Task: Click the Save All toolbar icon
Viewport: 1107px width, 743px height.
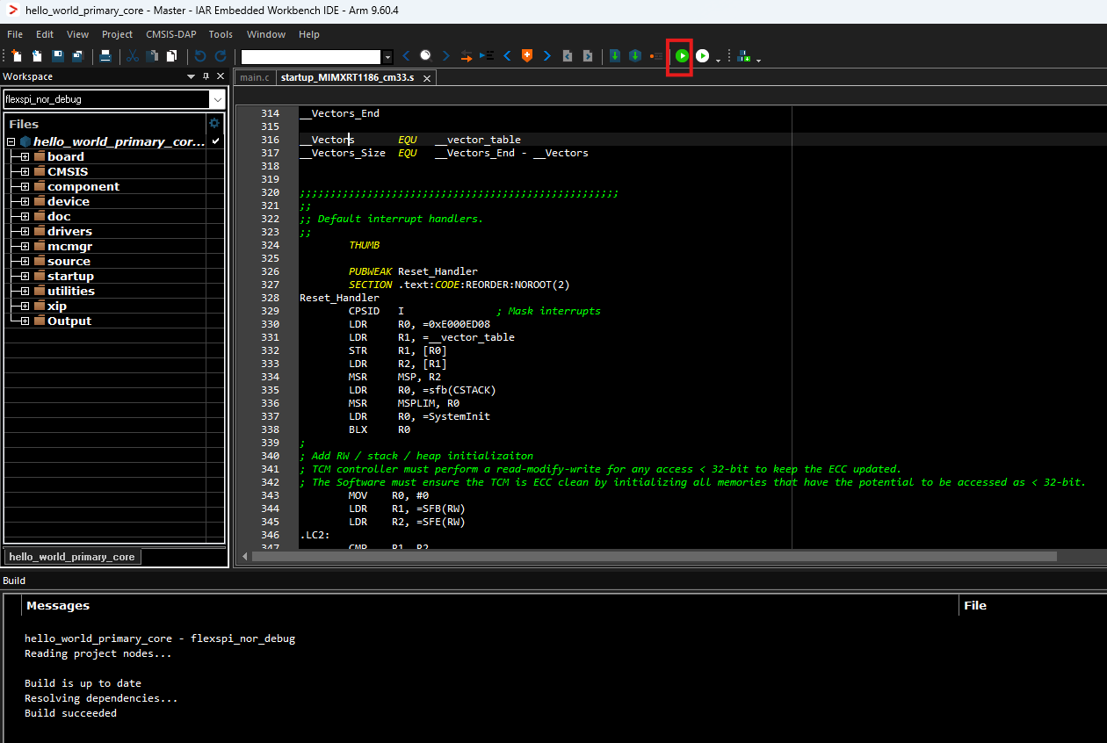Action: (77, 56)
